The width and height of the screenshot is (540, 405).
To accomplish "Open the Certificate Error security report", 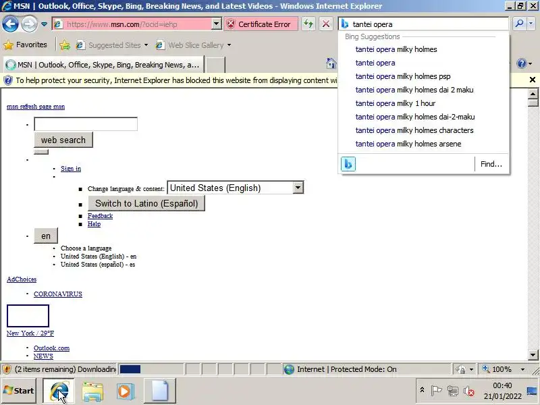I will (261, 24).
